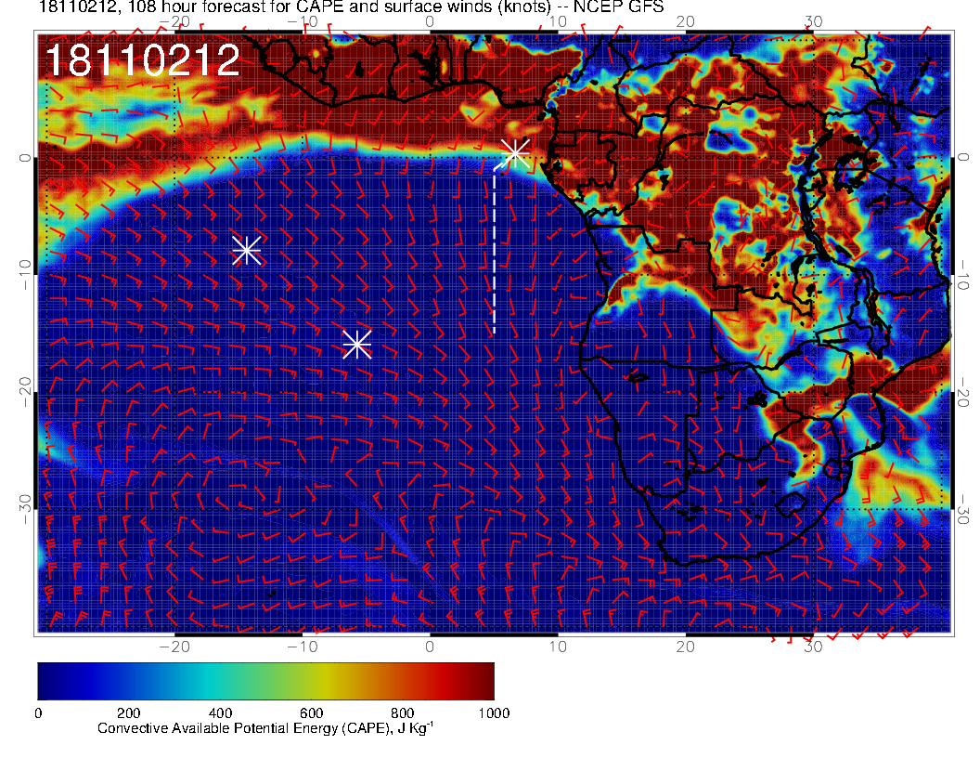The width and height of the screenshot is (980, 758).
Task: Click the color bar label 200
Action: tap(129, 713)
